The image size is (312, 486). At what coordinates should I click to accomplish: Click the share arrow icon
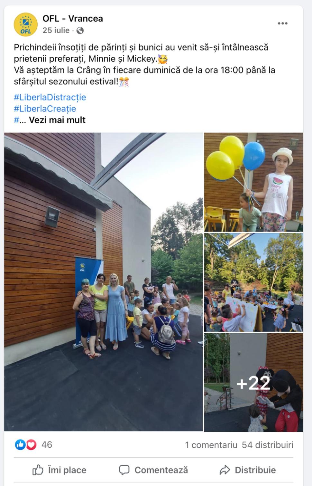(x=225, y=470)
